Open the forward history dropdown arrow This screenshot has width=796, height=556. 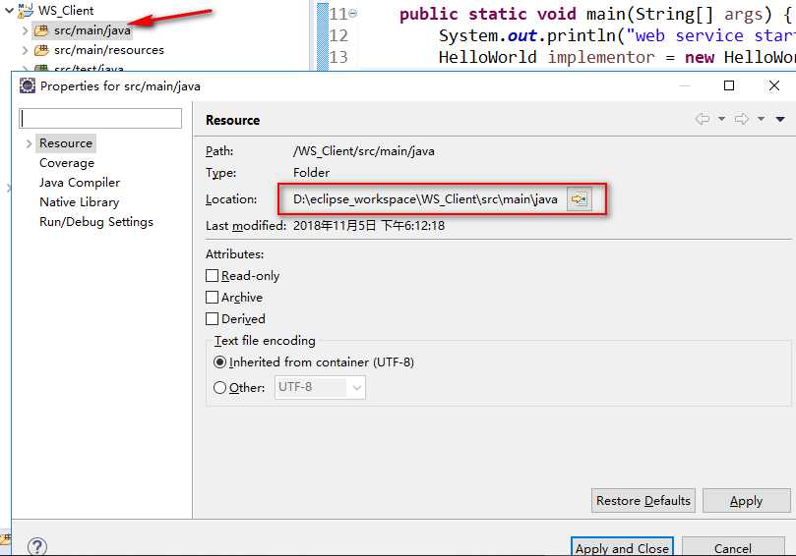pos(761,119)
